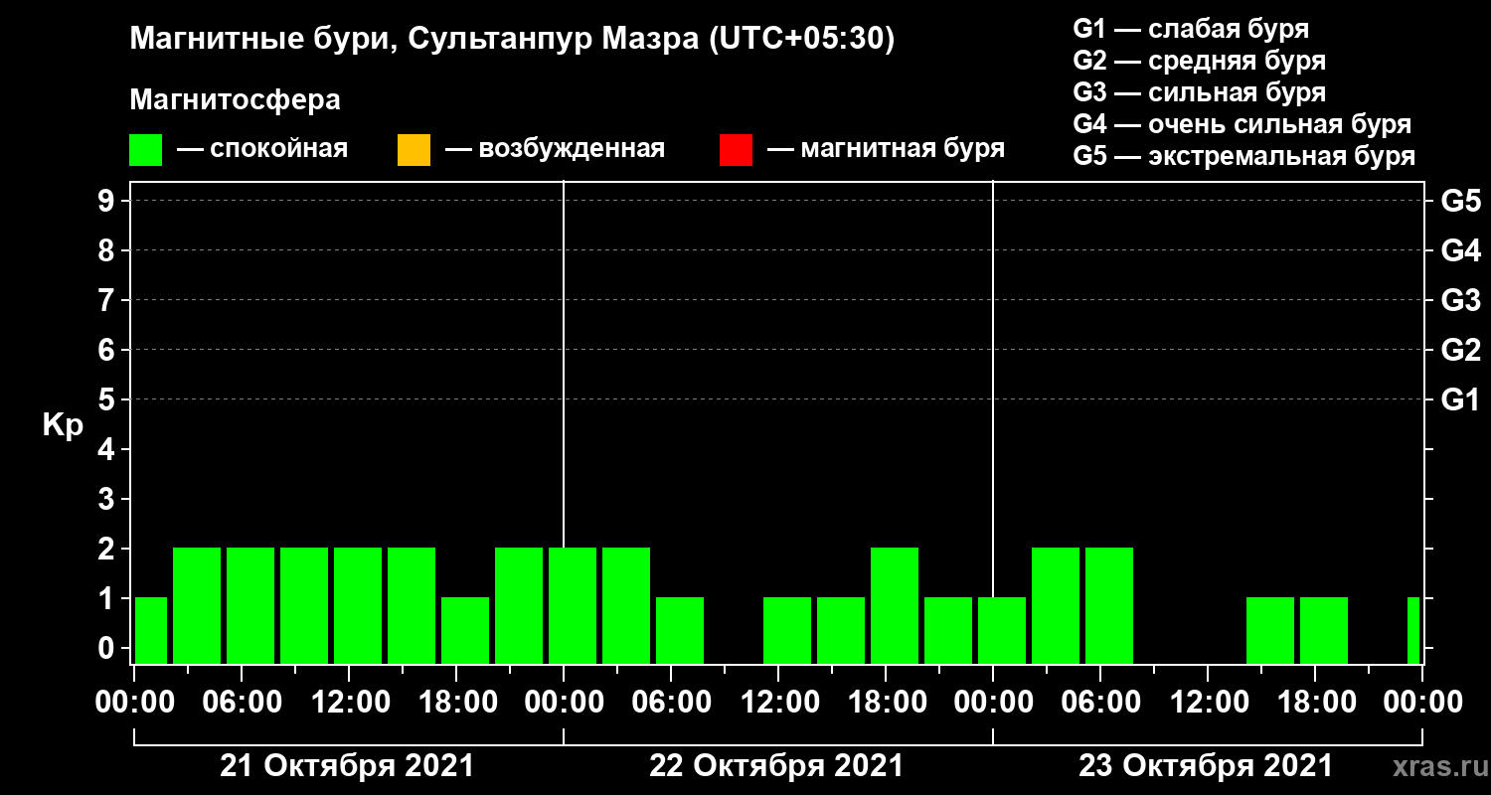
Task: Click legend line 'G4 — очень сильная буря'
Action: [x=1242, y=124]
